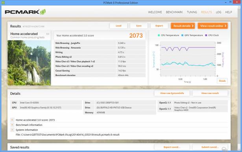Expand Benchmark information section
This screenshot has height=152, width=242.
click(12, 125)
